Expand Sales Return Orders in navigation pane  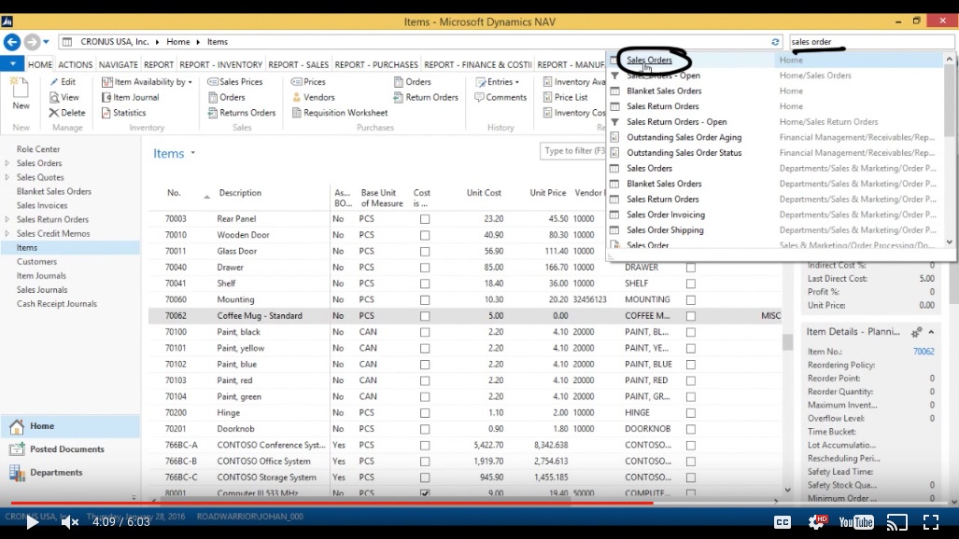pos(7,219)
